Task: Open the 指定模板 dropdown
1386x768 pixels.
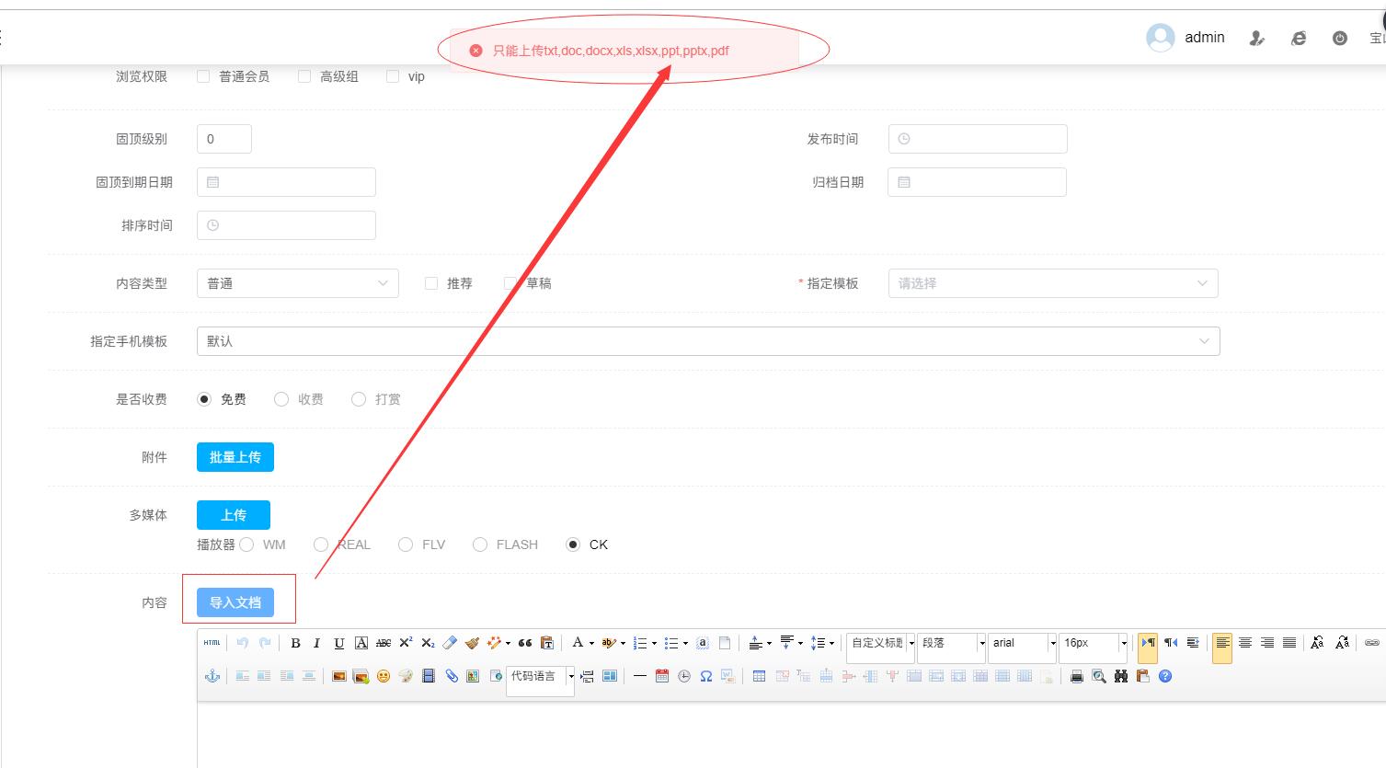Action: [1053, 283]
